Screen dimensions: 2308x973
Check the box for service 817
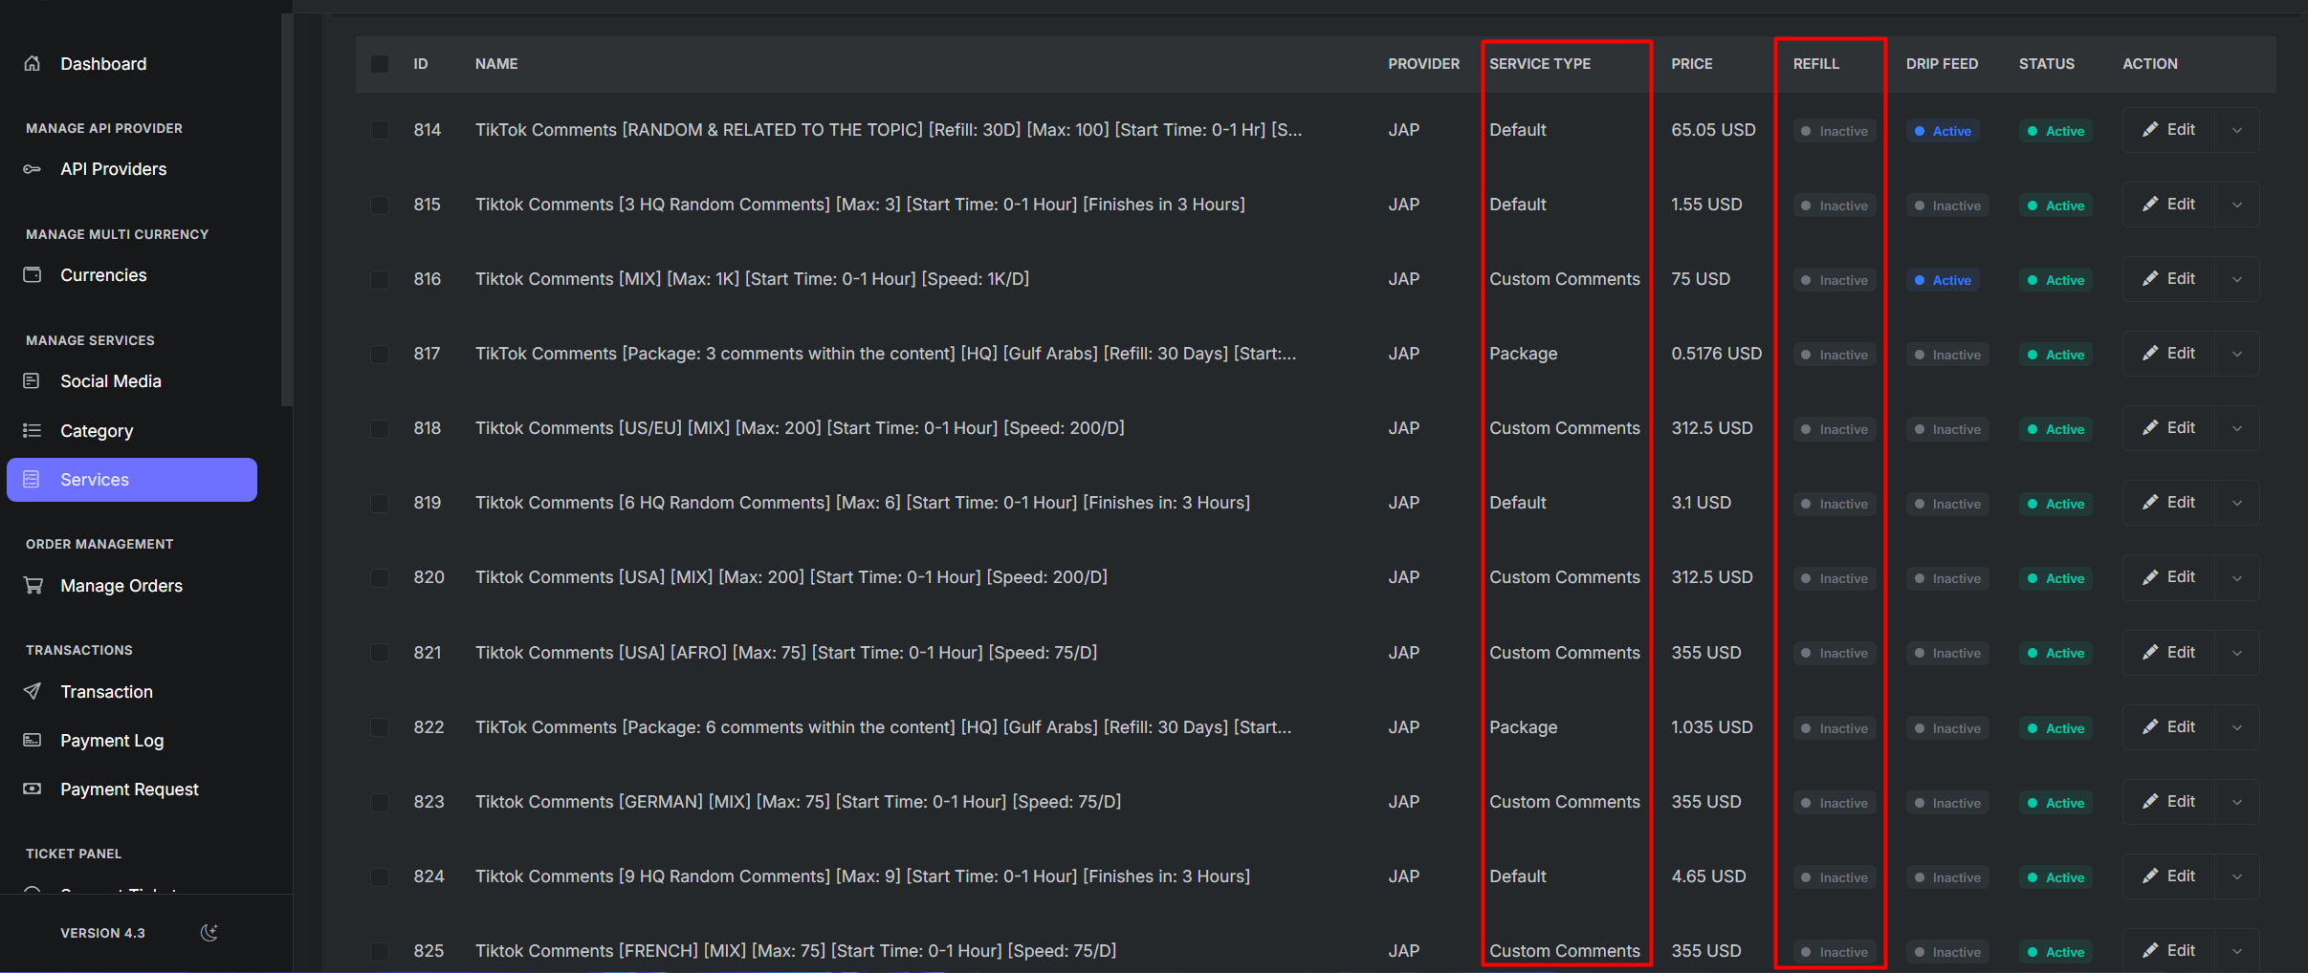click(380, 354)
